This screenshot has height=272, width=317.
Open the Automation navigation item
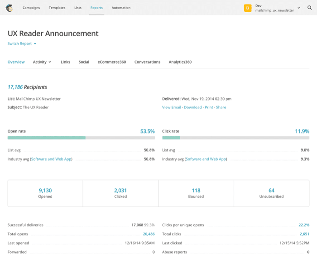(x=121, y=8)
